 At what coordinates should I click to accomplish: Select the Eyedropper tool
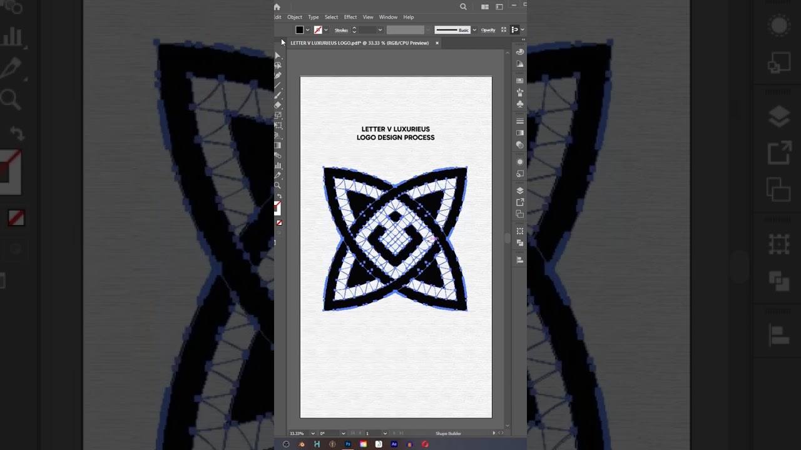(278, 176)
